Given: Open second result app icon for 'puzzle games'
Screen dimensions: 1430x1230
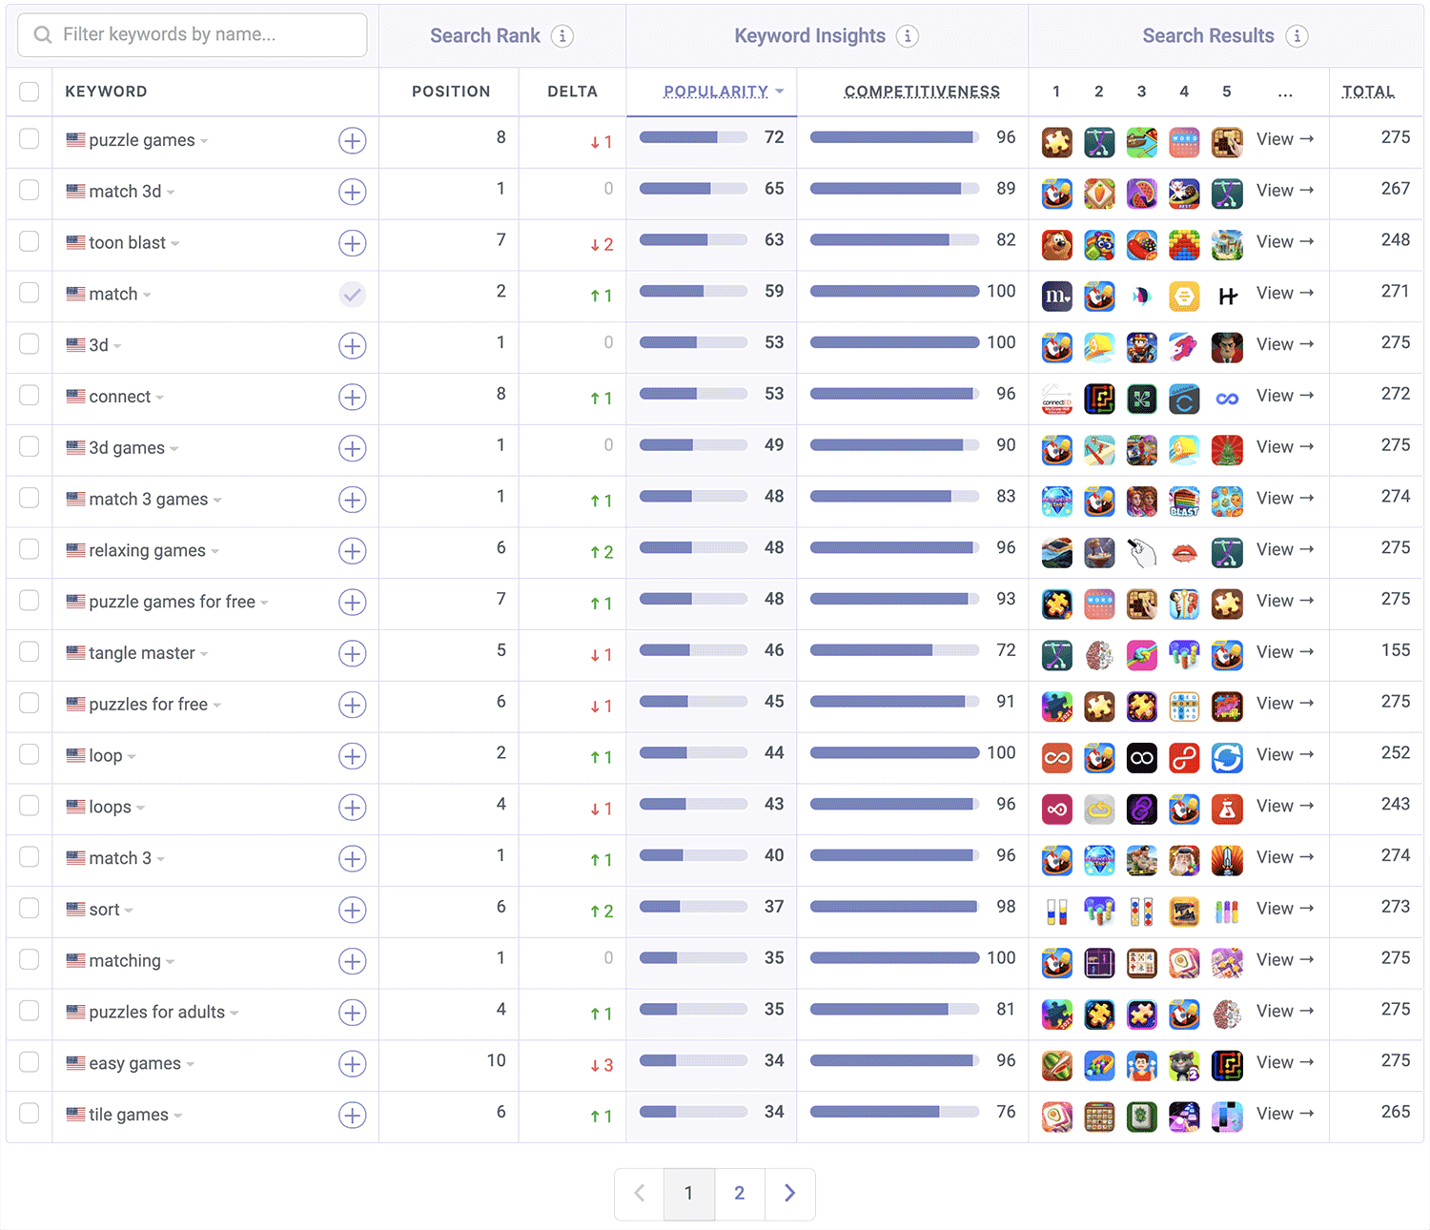Looking at the screenshot, I should tap(1099, 142).
